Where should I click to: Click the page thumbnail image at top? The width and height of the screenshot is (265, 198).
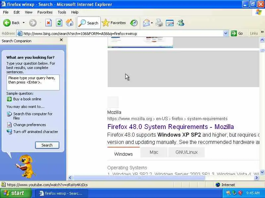(x=140, y=42)
